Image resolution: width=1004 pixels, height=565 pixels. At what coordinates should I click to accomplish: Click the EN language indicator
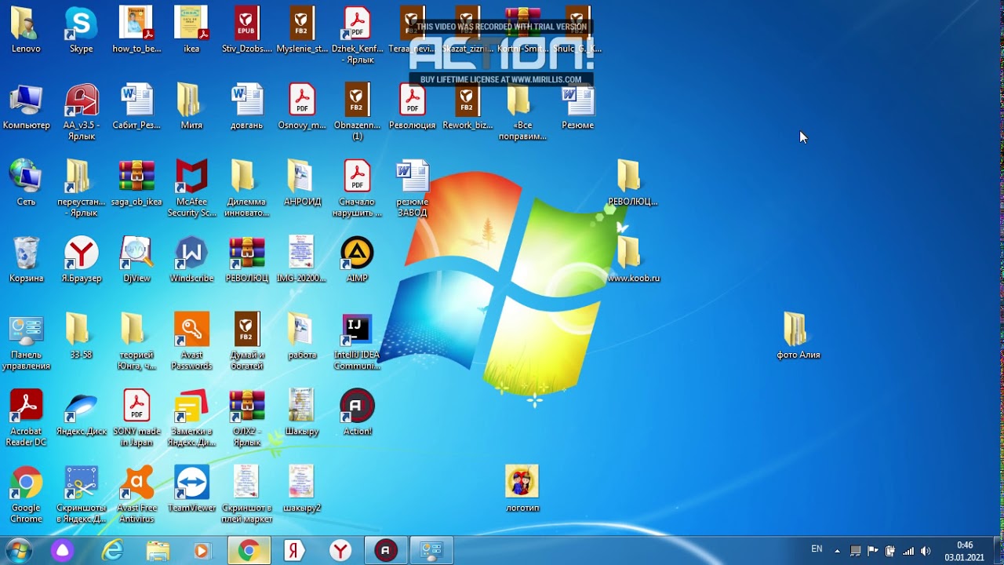click(x=817, y=549)
